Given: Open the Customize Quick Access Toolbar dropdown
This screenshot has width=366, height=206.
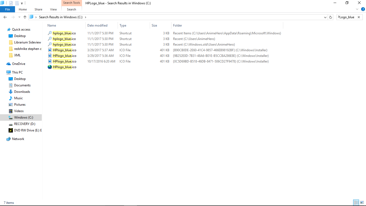Looking at the screenshot, I should (x=22, y=3).
